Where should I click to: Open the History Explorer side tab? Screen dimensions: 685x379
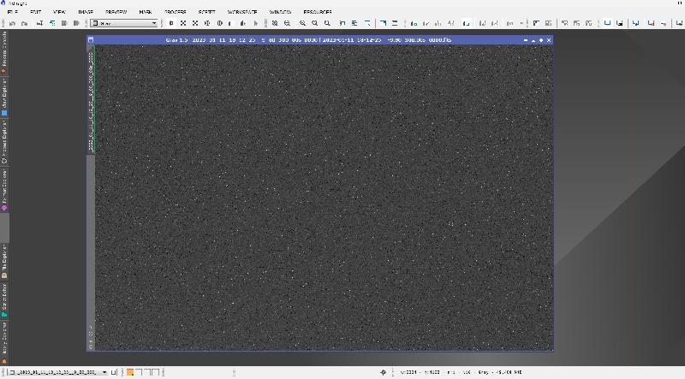(4, 343)
